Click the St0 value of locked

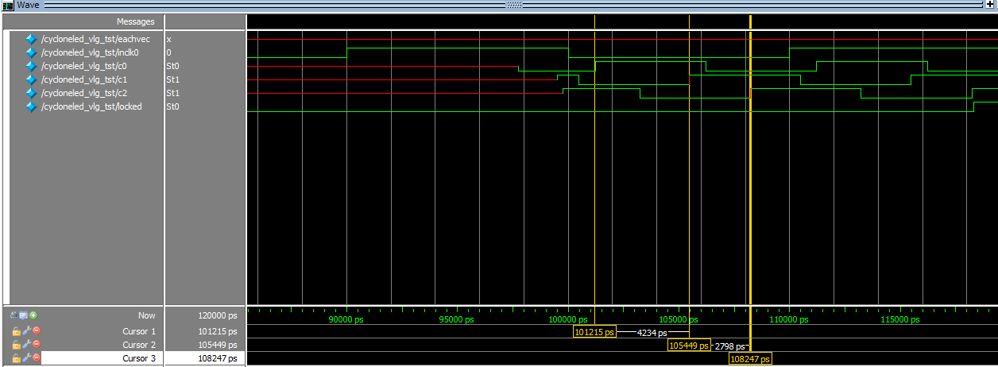tap(172, 106)
